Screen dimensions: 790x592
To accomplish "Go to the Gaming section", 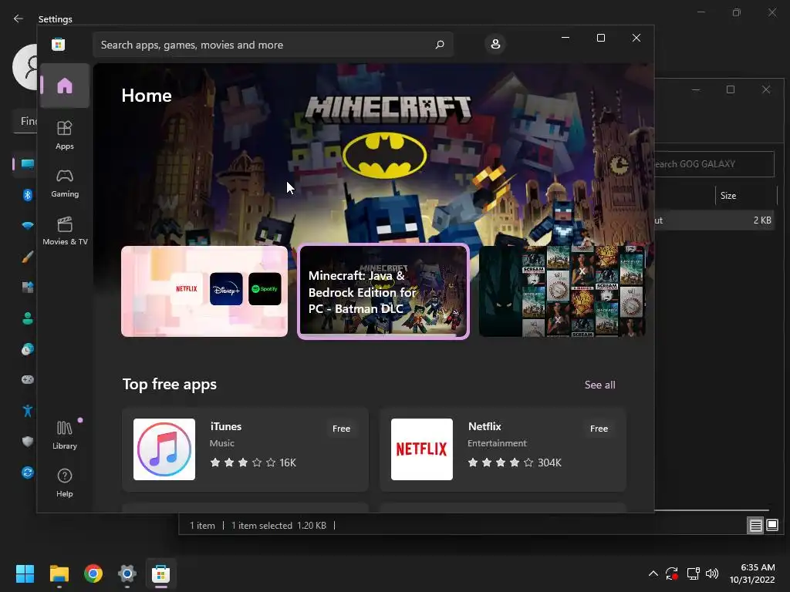I will tap(65, 183).
